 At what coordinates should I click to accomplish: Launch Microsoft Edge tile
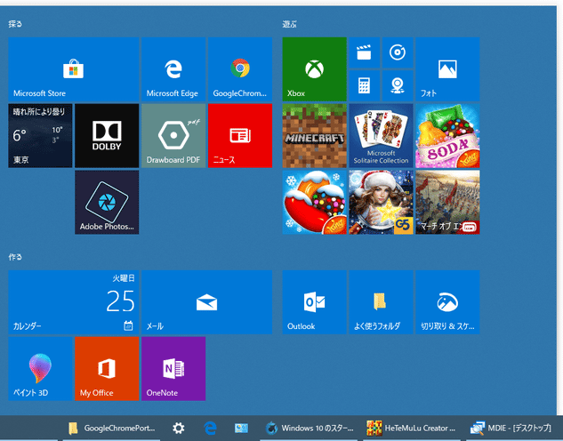point(173,68)
